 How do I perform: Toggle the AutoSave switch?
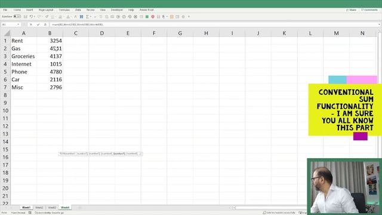[17, 17]
